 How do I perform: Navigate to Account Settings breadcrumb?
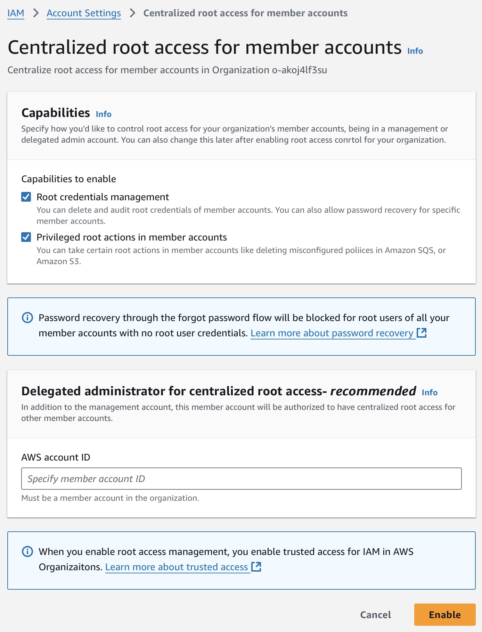[x=84, y=13]
